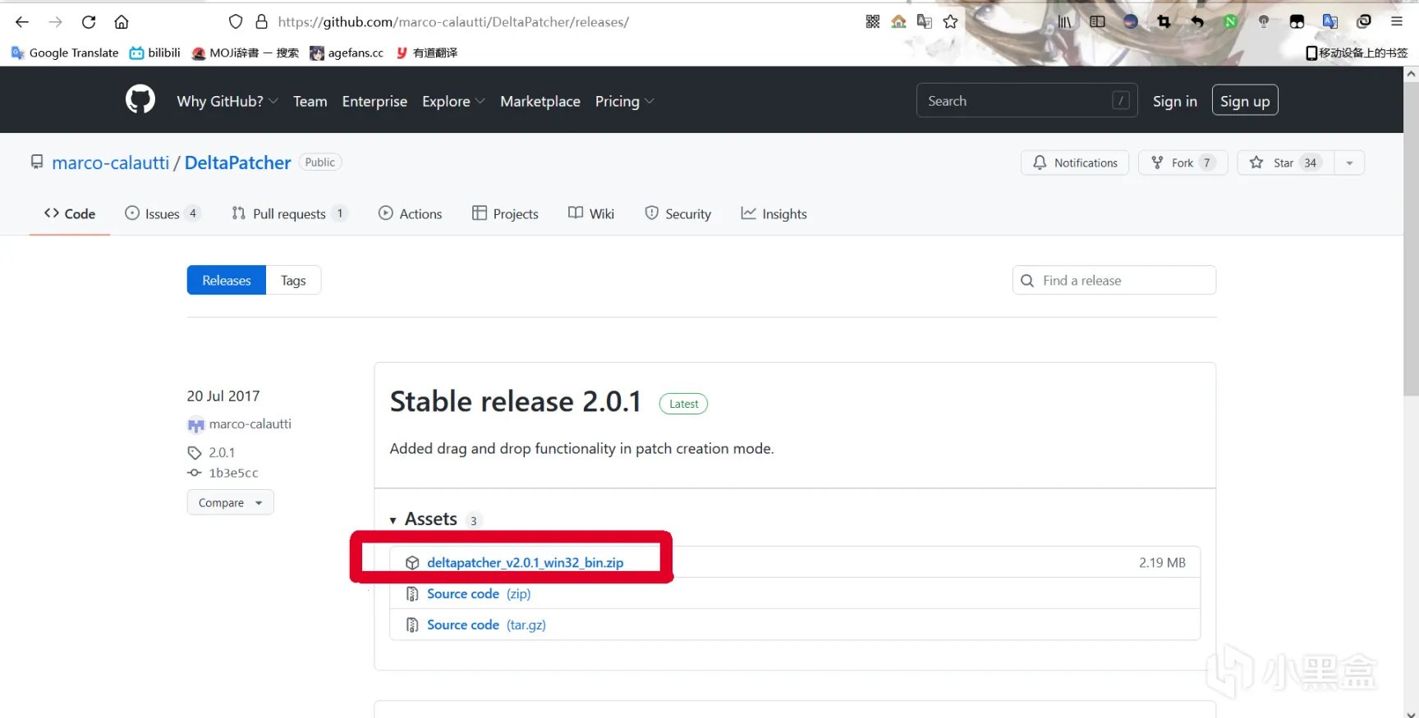Open the Issues tab
The image size is (1419, 718).
tap(162, 213)
